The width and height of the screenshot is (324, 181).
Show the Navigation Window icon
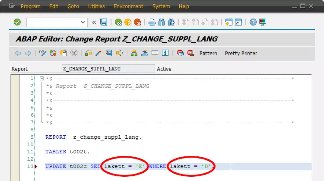click(x=145, y=53)
